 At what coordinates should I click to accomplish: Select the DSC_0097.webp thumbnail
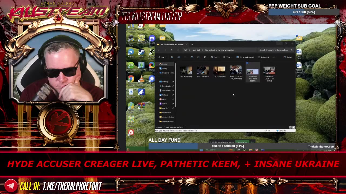tap(186, 71)
